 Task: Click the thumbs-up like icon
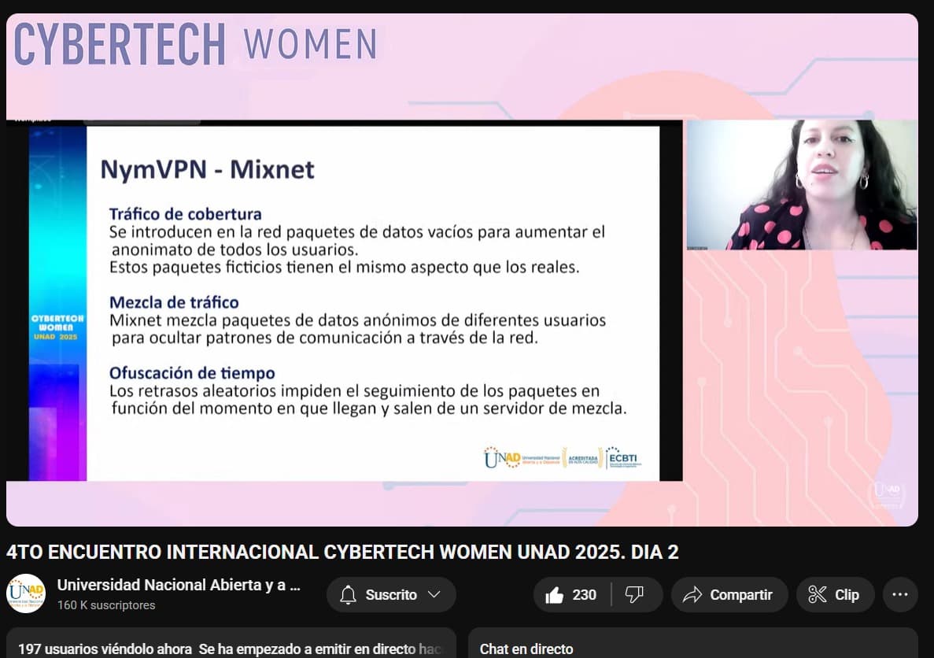554,595
